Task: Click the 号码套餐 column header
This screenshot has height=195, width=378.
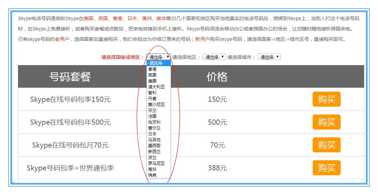Action: pos(70,77)
